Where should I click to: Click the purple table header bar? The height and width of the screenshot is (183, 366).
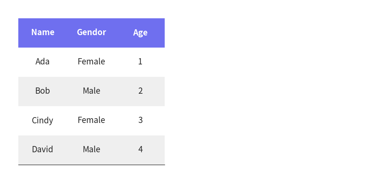tap(91, 33)
